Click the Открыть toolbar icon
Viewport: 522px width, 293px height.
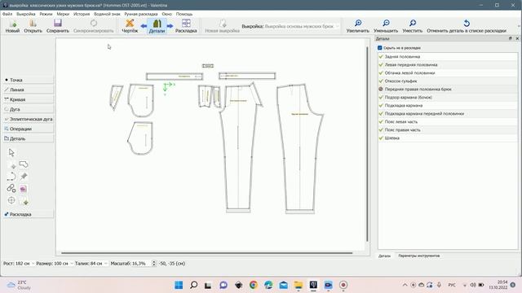33,24
